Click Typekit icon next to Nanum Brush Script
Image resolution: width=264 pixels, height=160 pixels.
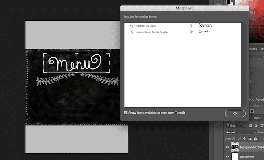coord(191,32)
